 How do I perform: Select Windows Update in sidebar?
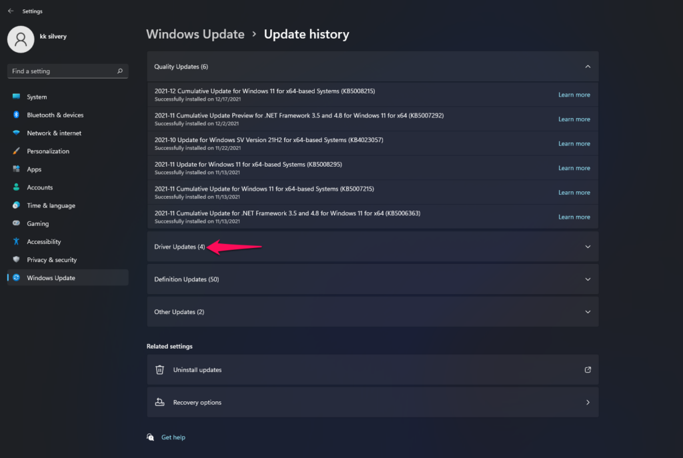pyautogui.click(x=67, y=277)
